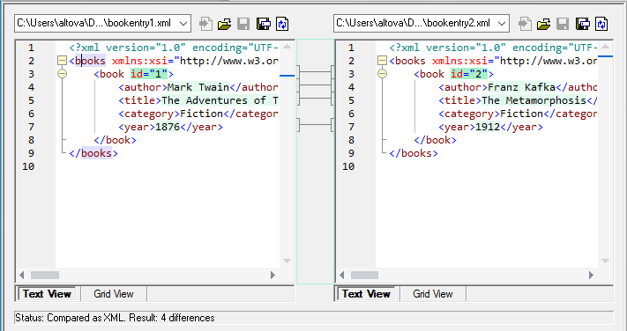627x331 pixels.
Task: Collapse the books element in left pane
Action: (x=62, y=61)
